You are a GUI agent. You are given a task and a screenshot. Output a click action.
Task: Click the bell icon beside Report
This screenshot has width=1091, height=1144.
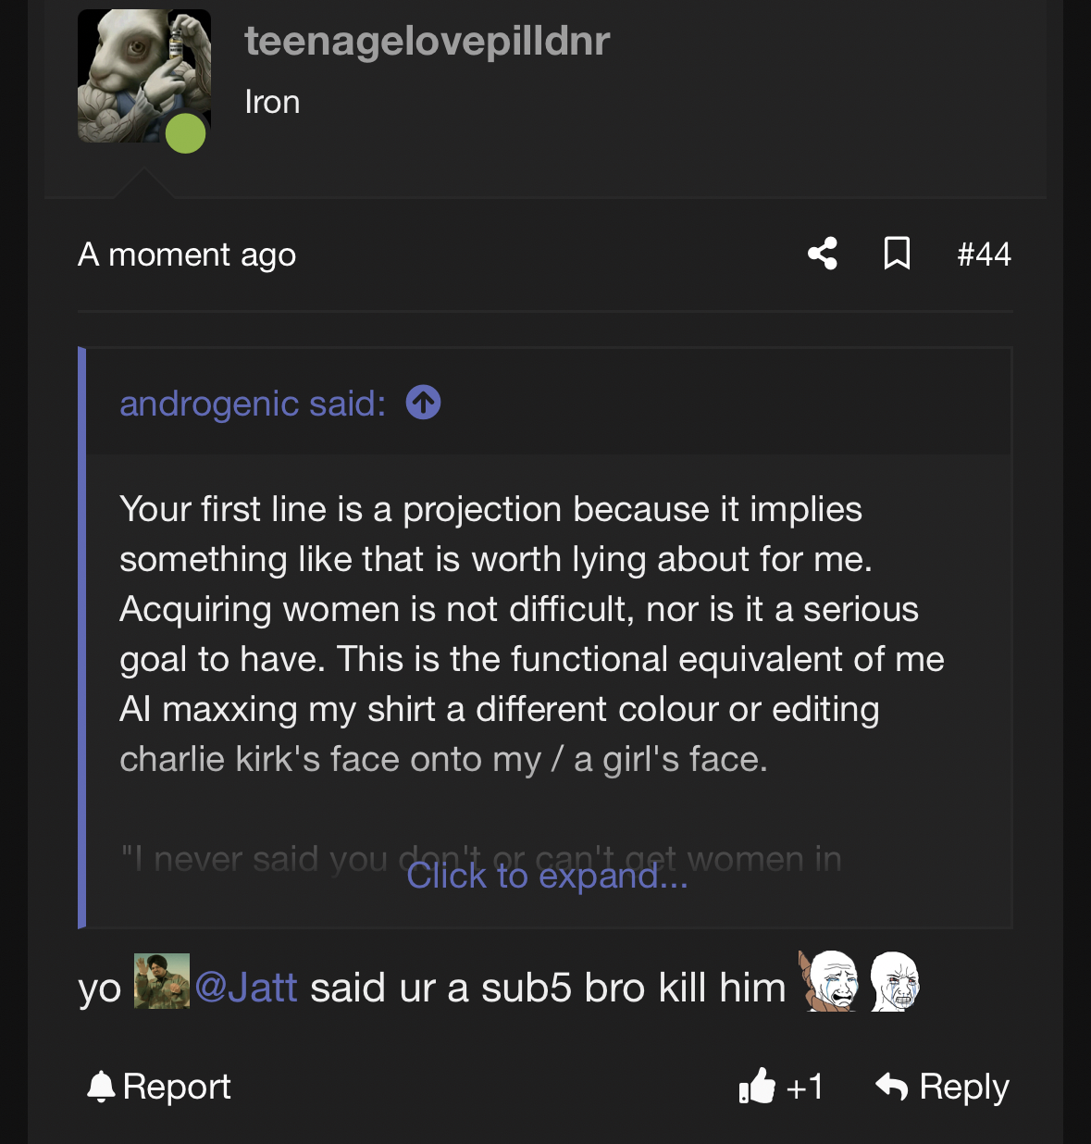tap(103, 1086)
